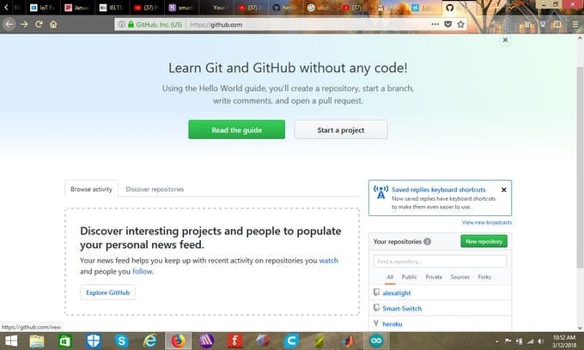Click the volume speaker tray icon
Screen dimensions: 584x350
[x=541, y=341]
